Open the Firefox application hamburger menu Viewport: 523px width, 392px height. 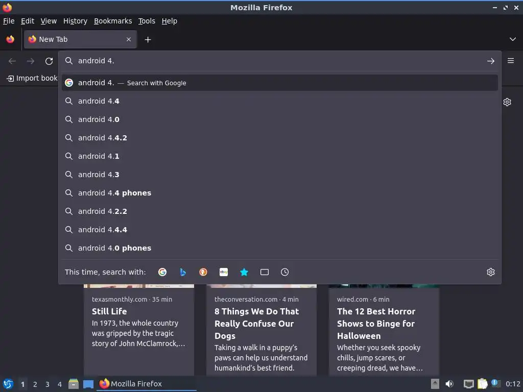[511, 61]
